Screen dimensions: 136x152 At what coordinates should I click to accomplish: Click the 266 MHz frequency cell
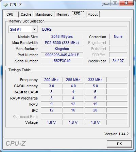pos(73,80)
